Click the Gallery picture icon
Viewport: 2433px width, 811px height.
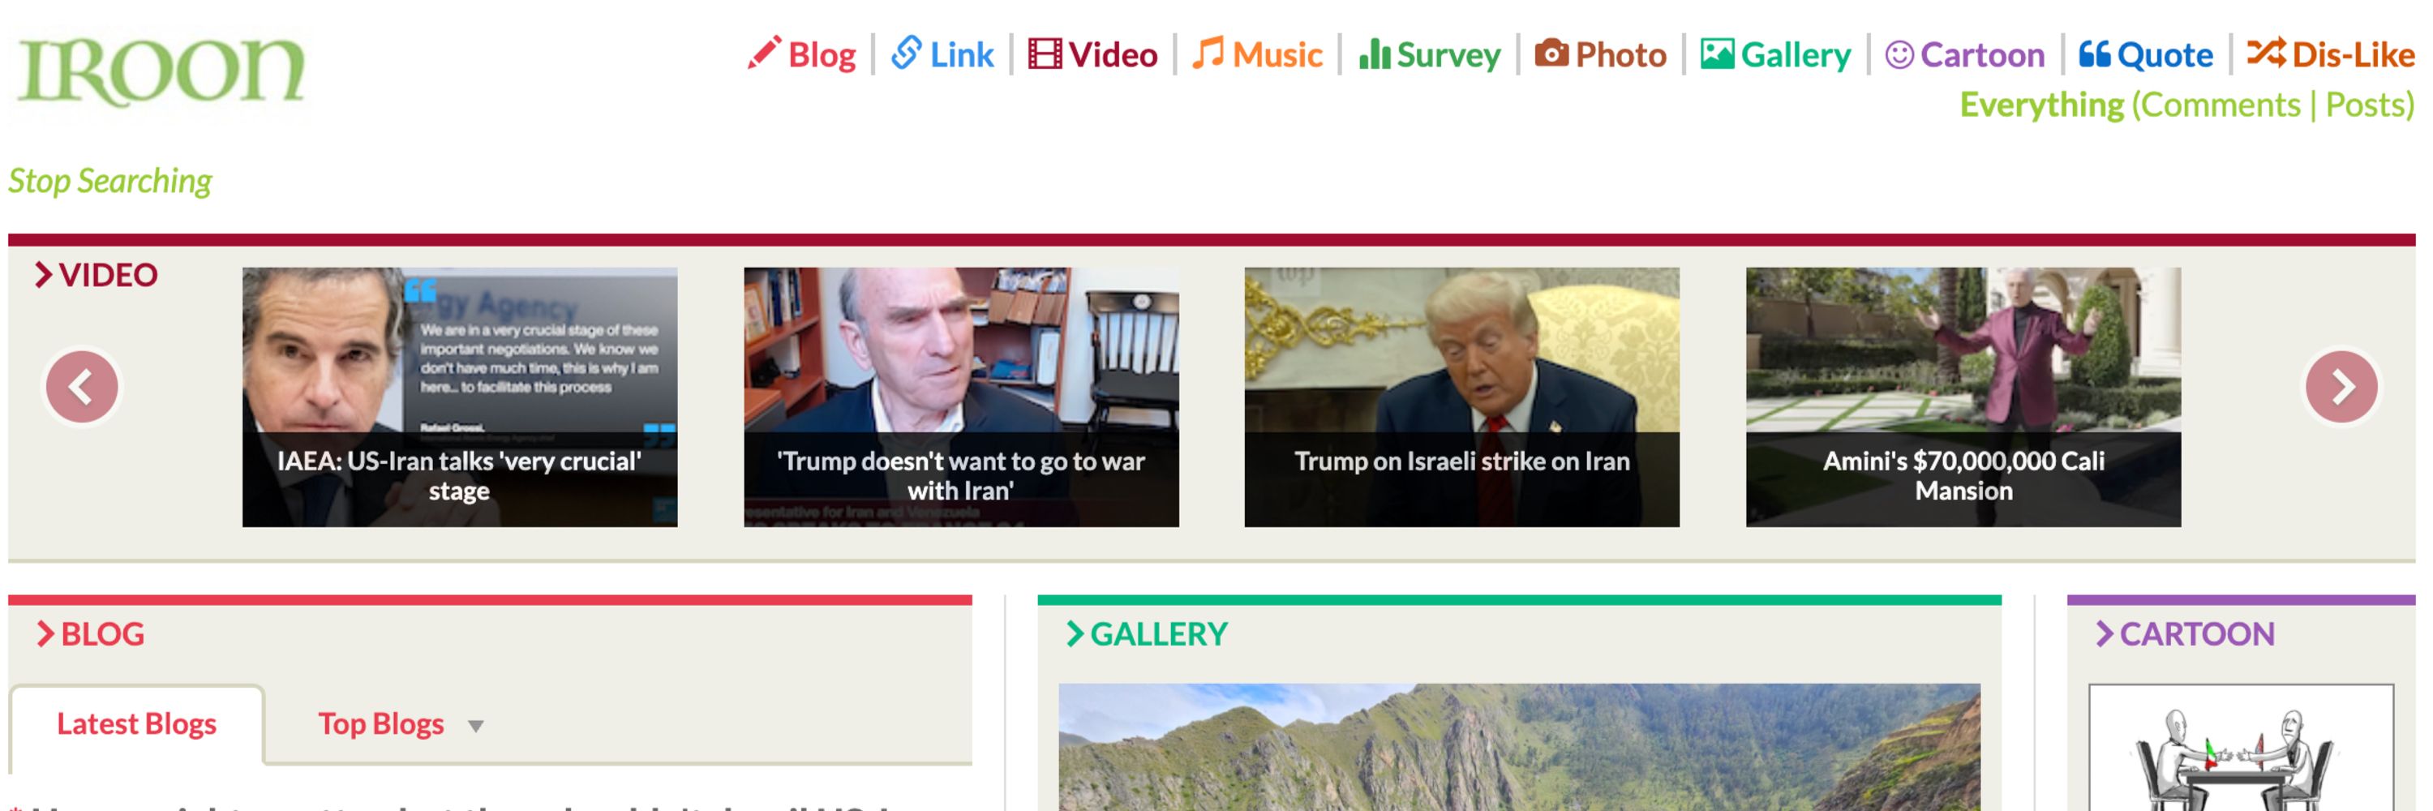pos(1716,54)
